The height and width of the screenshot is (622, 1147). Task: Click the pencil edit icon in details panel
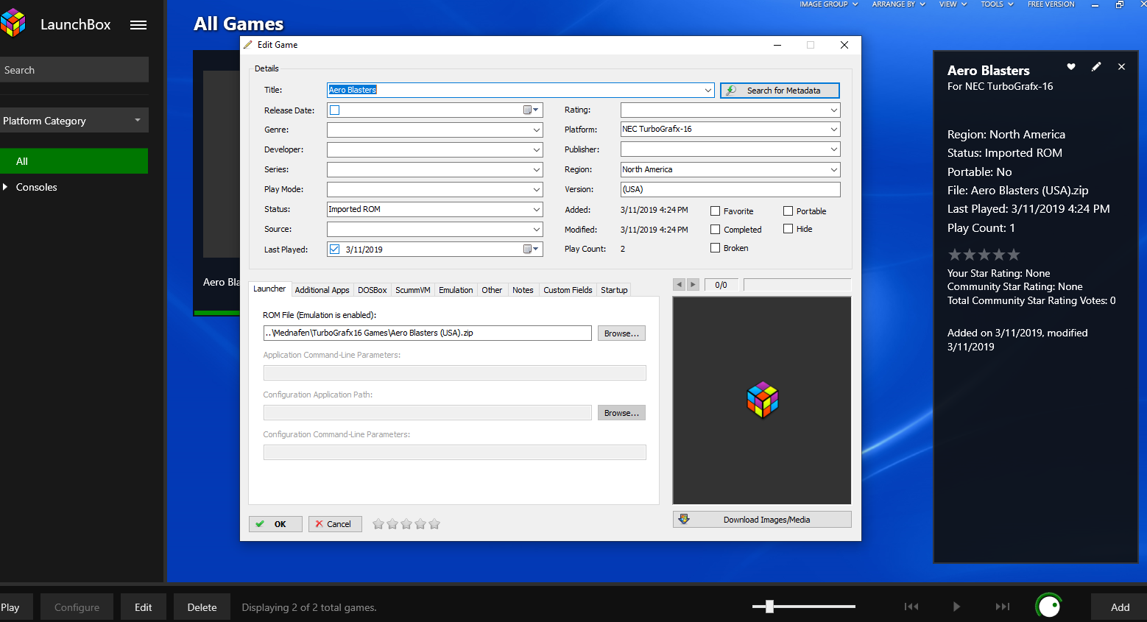click(1096, 67)
